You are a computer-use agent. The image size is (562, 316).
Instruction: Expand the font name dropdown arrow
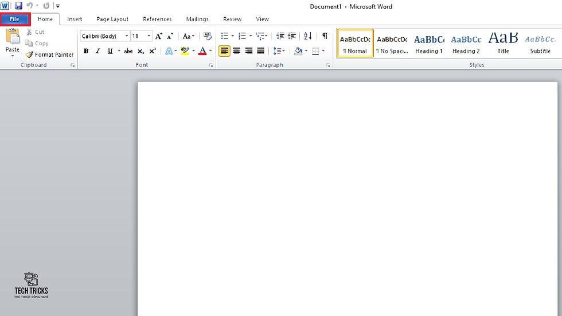pos(127,36)
